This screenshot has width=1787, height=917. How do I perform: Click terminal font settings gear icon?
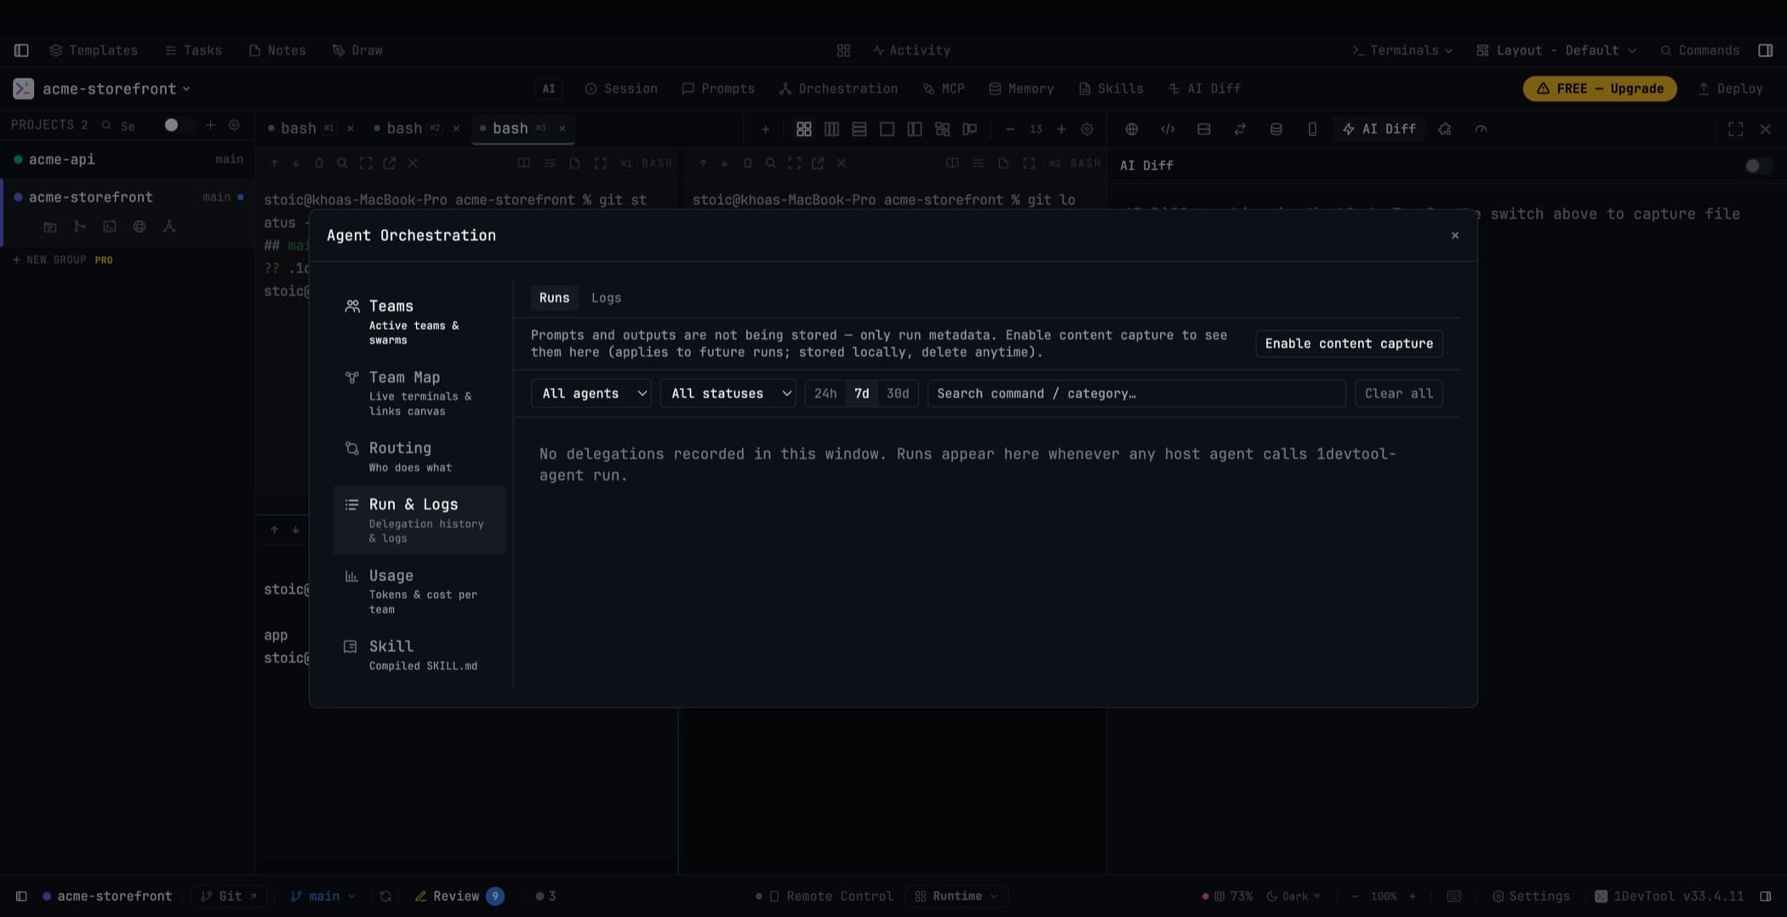coord(1087,129)
